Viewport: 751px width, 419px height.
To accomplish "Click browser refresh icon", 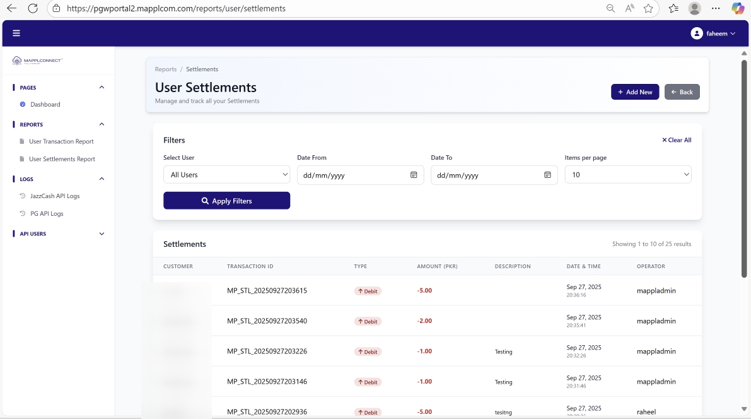I will click(x=33, y=8).
